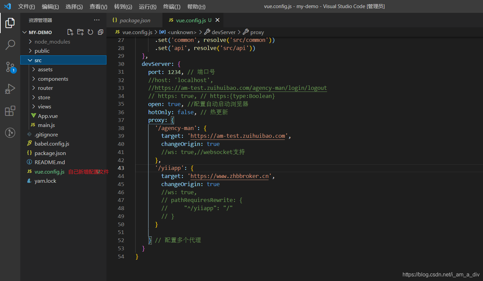Open the Run and Debug view
This screenshot has width=483, height=281.
[10, 89]
